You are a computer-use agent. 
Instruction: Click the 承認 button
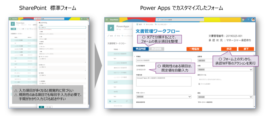[x=229, y=49]
